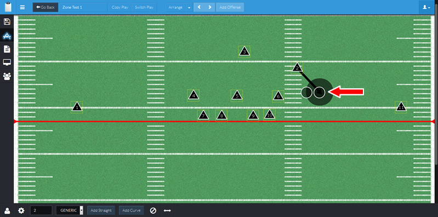
Task: Go to previous play with left chevron
Action: [x=199, y=7]
